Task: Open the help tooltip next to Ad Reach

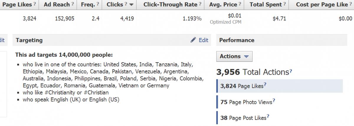Action: coord(73,4)
